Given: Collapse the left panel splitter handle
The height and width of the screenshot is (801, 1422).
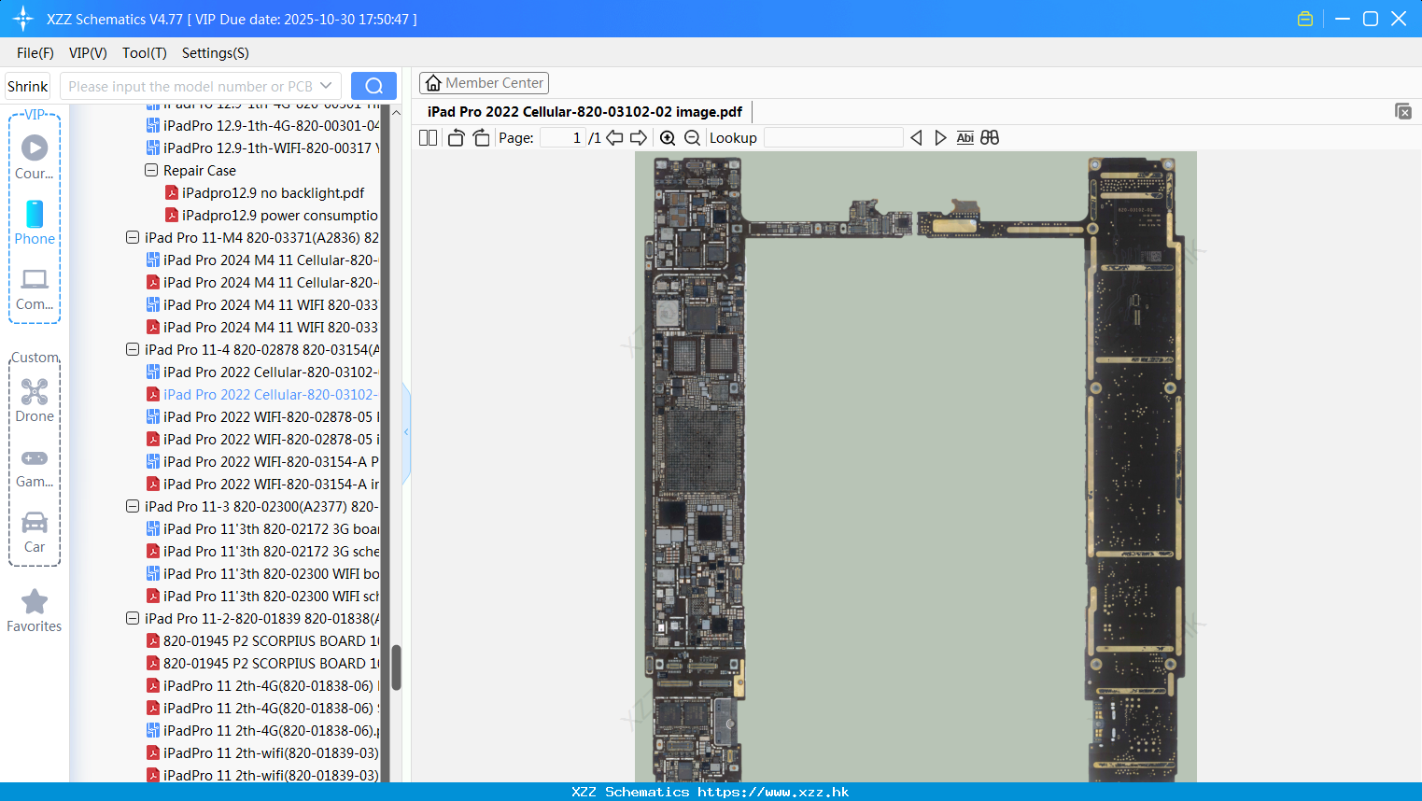Looking at the screenshot, I should [406, 432].
